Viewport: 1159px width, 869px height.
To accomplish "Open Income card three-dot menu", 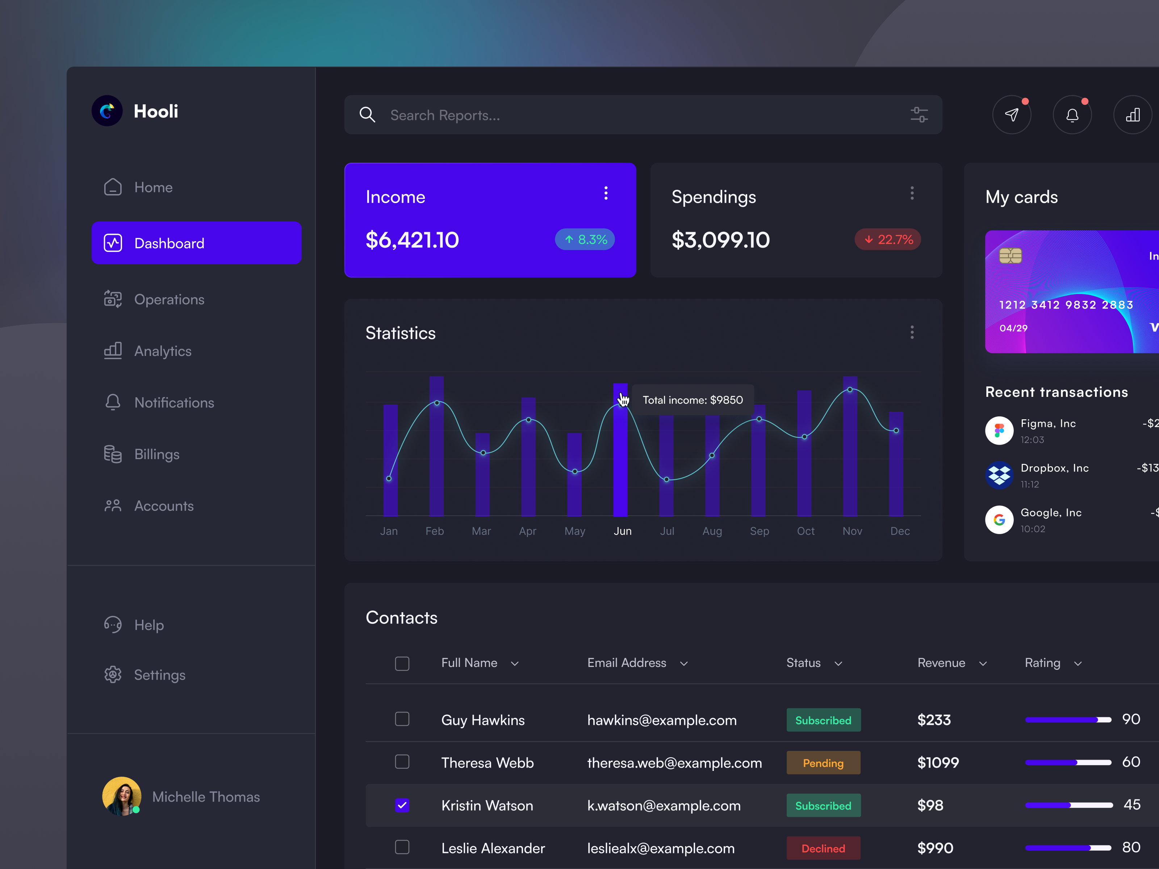I will [x=606, y=193].
